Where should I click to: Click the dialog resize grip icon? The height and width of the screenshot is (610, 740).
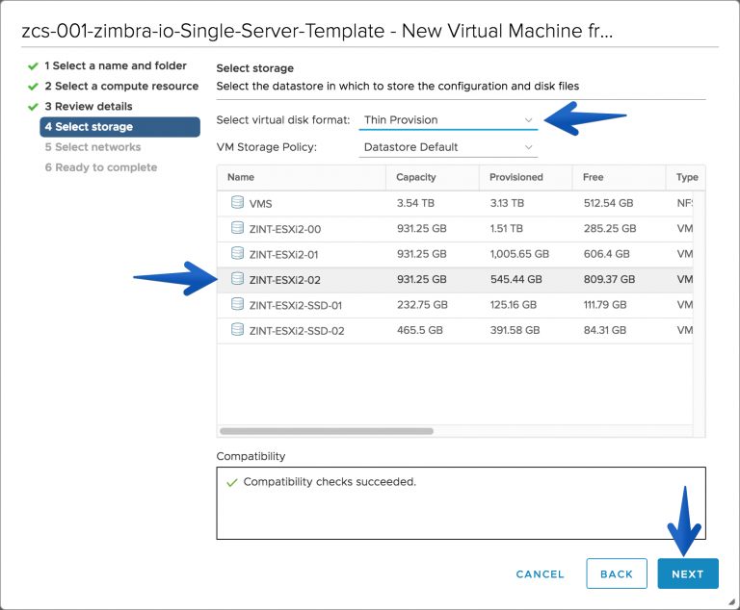point(731,601)
